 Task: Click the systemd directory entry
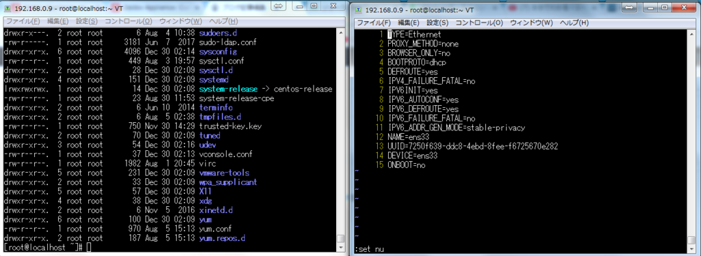click(x=214, y=80)
